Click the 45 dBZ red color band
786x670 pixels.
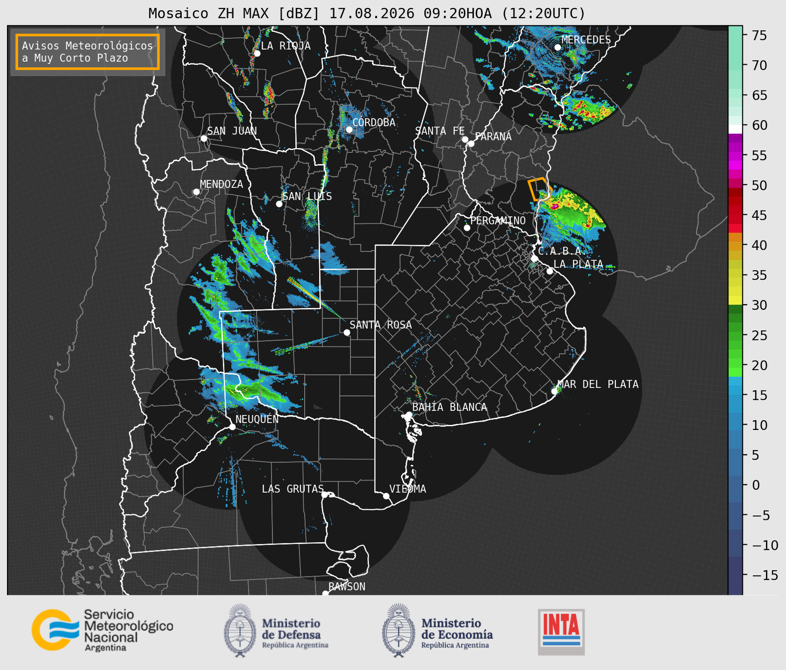735,215
